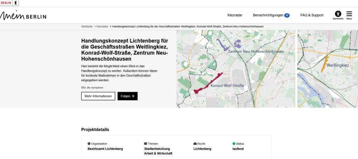
Task: Click the green Status indicator dot
Action: [234, 144]
